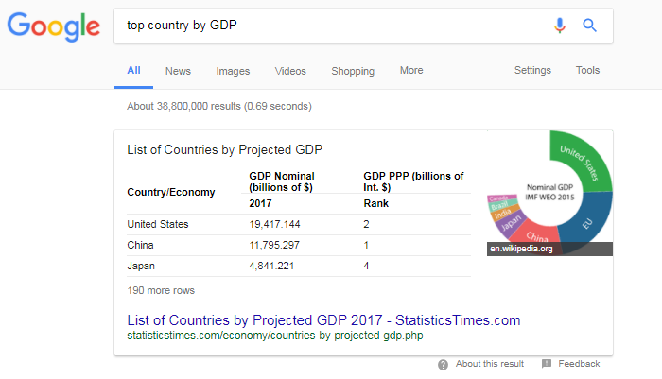
Task: Click the en.wikipedia.org image source label
Action: point(521,249)
